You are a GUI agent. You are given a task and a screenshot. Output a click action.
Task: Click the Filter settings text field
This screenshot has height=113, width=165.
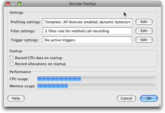(x=87, y=31)
